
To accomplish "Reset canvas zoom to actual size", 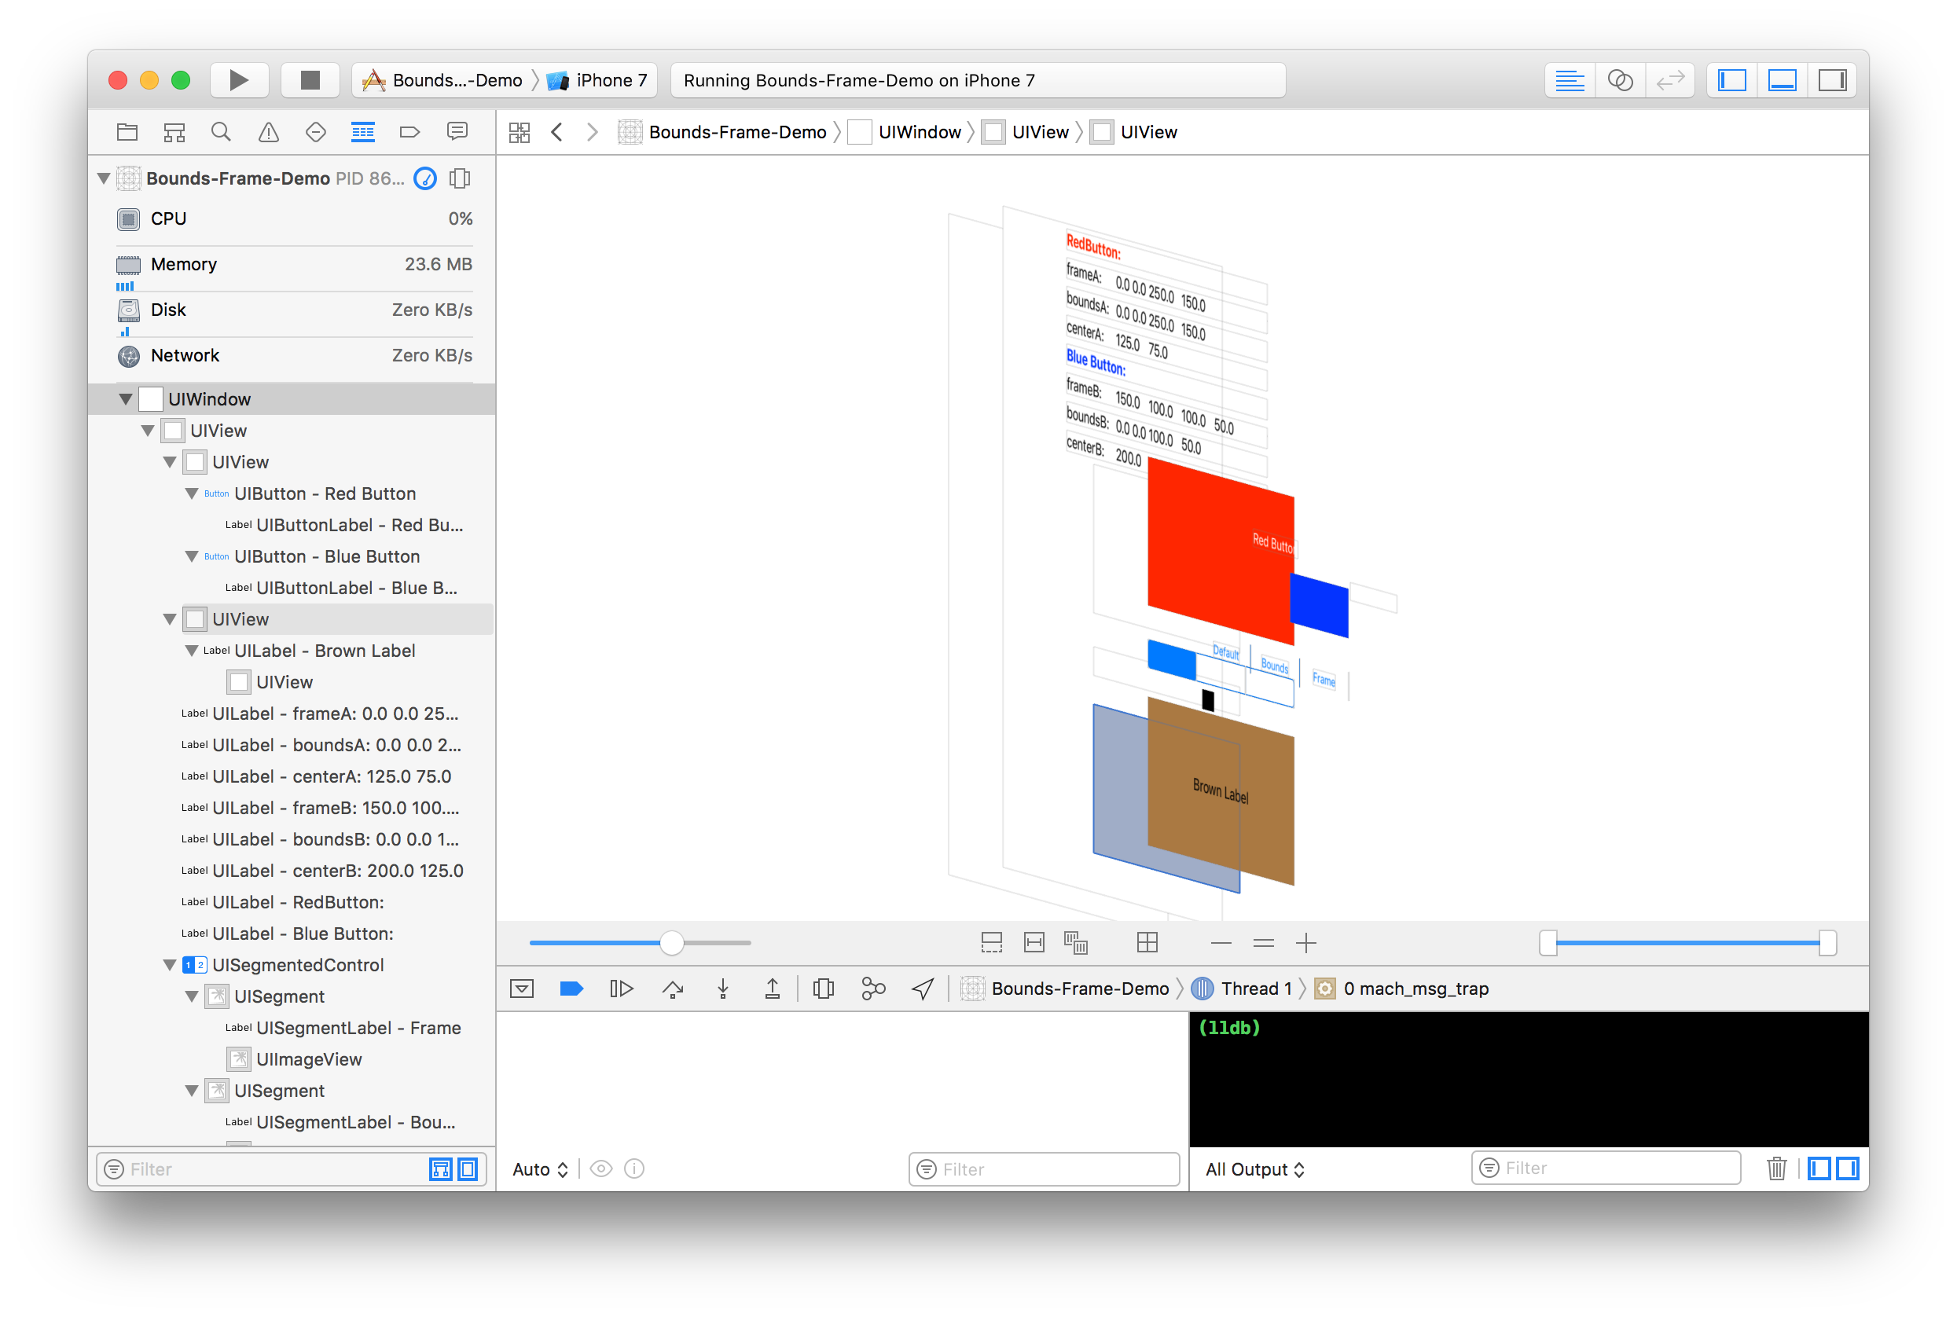I will 1263,942.
